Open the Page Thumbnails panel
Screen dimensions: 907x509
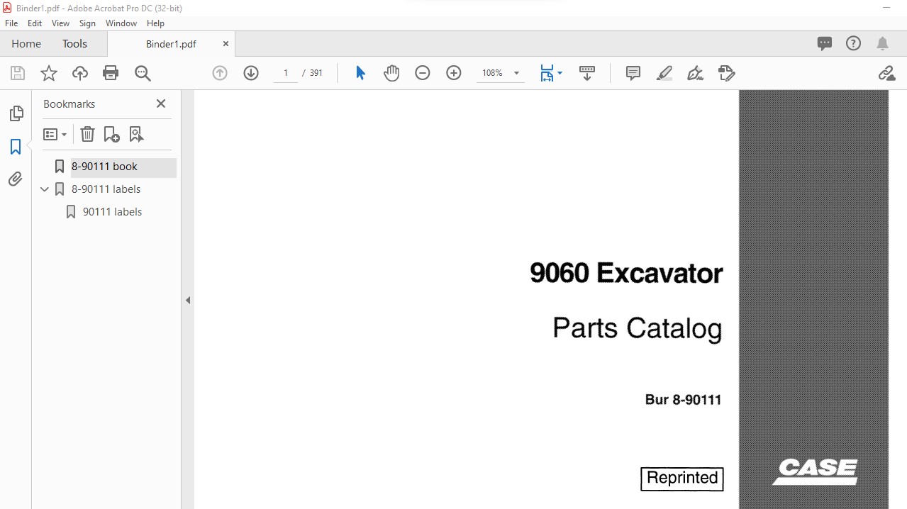(16, 113)
